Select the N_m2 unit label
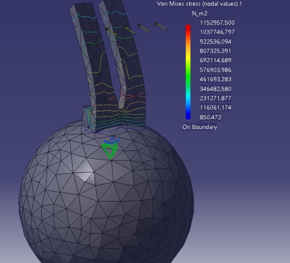The height and width of the screenshot is (263, 290). 199,14
